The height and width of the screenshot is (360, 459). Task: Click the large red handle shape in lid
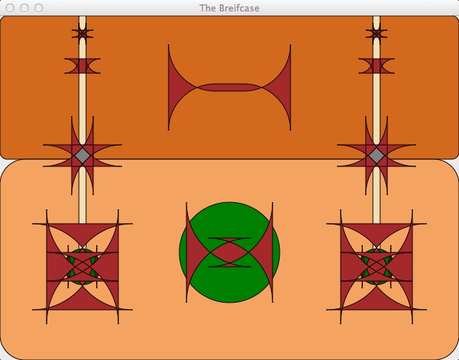point(229,87)
